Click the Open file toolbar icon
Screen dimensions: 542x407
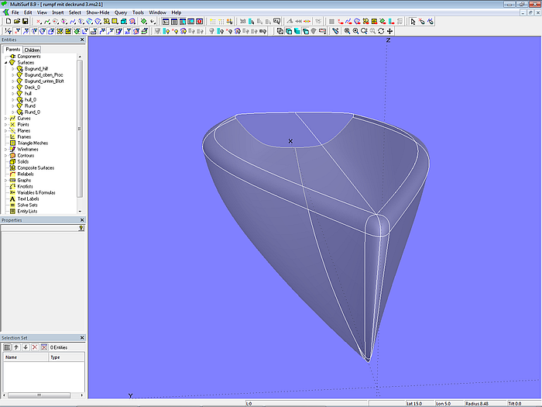click(15, 22)
